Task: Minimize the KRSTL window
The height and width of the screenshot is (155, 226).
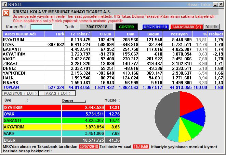Action: coord(216,4)
